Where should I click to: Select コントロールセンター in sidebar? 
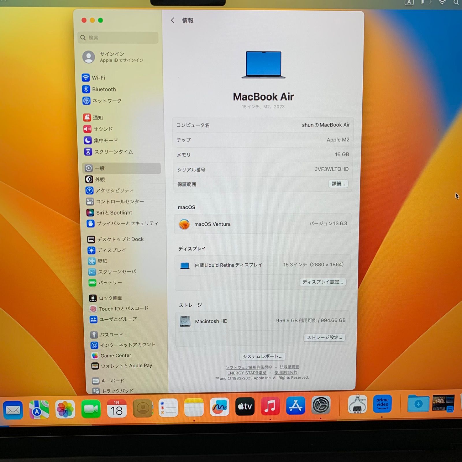(115, 201)
